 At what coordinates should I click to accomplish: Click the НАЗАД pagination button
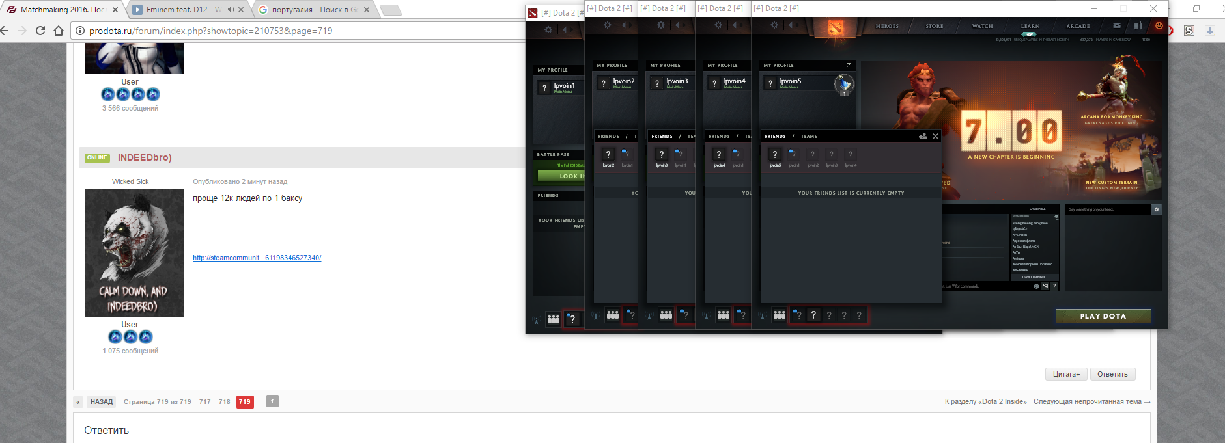(101, 401)
